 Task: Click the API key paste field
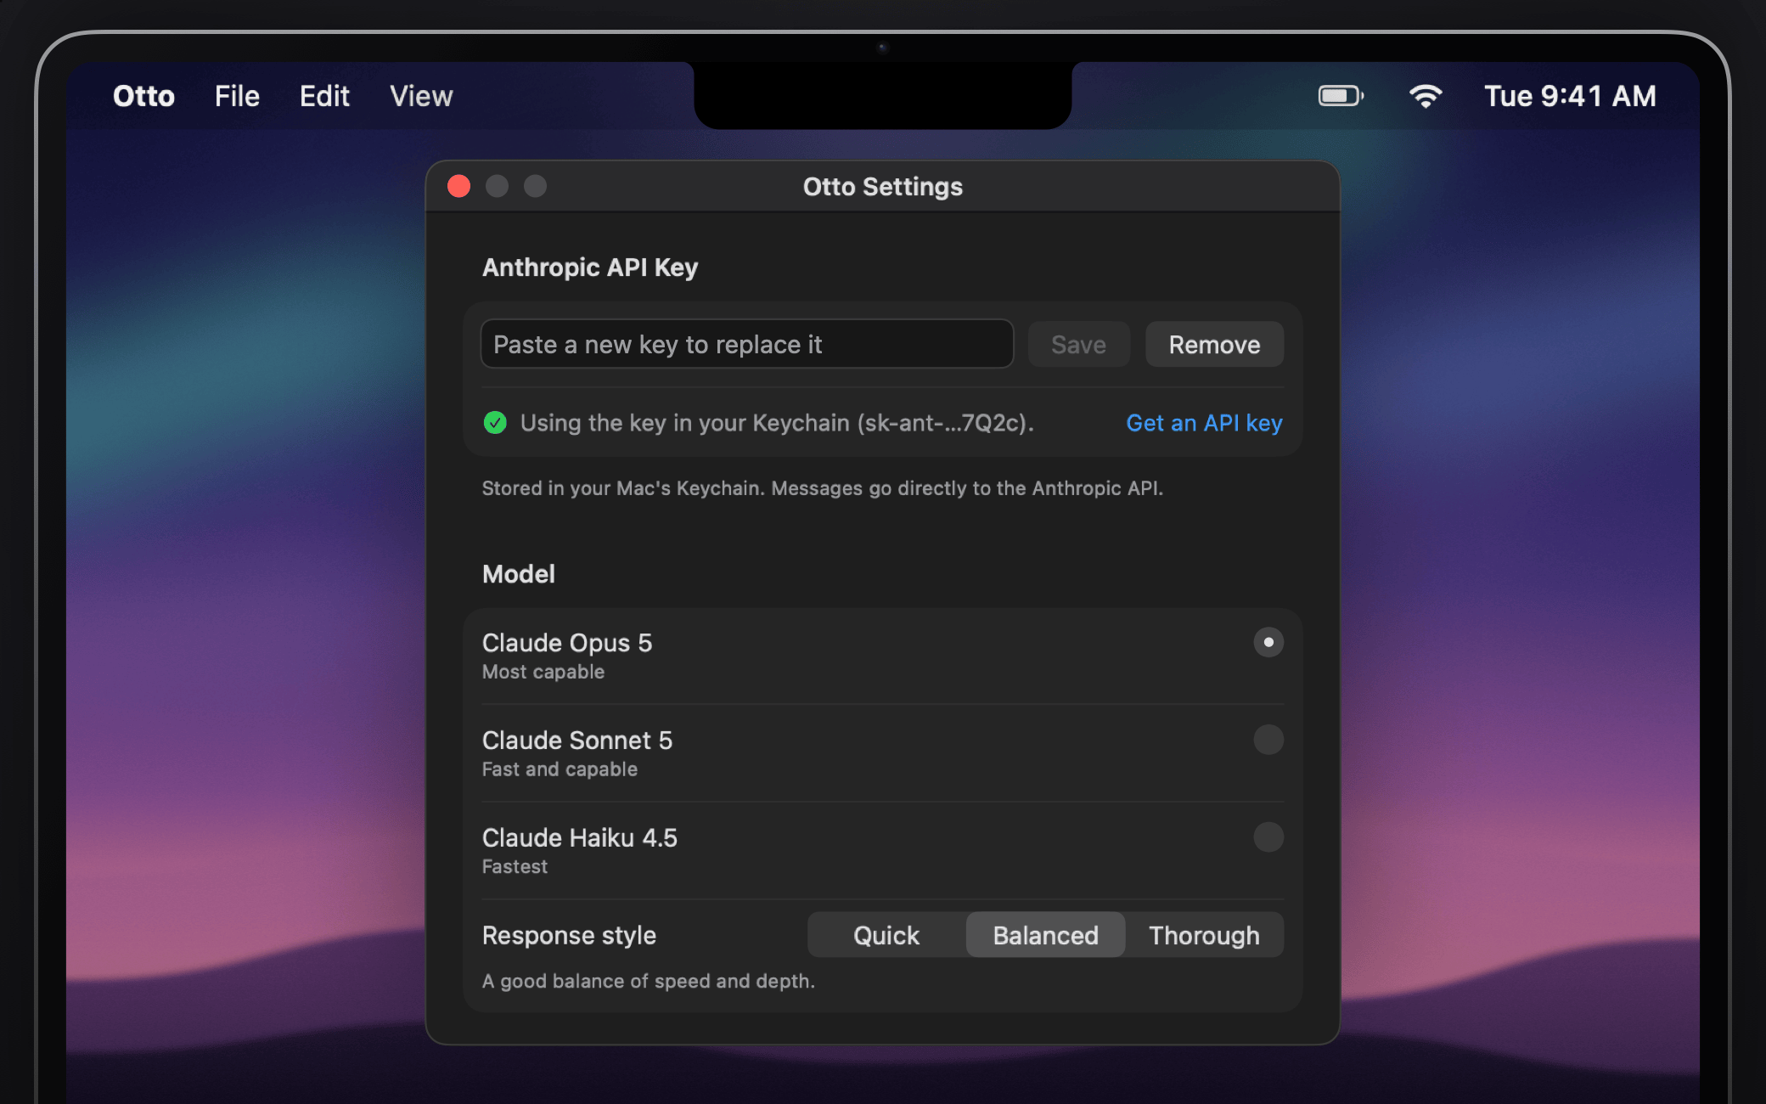pyautogui.click(x=747, y=344)
